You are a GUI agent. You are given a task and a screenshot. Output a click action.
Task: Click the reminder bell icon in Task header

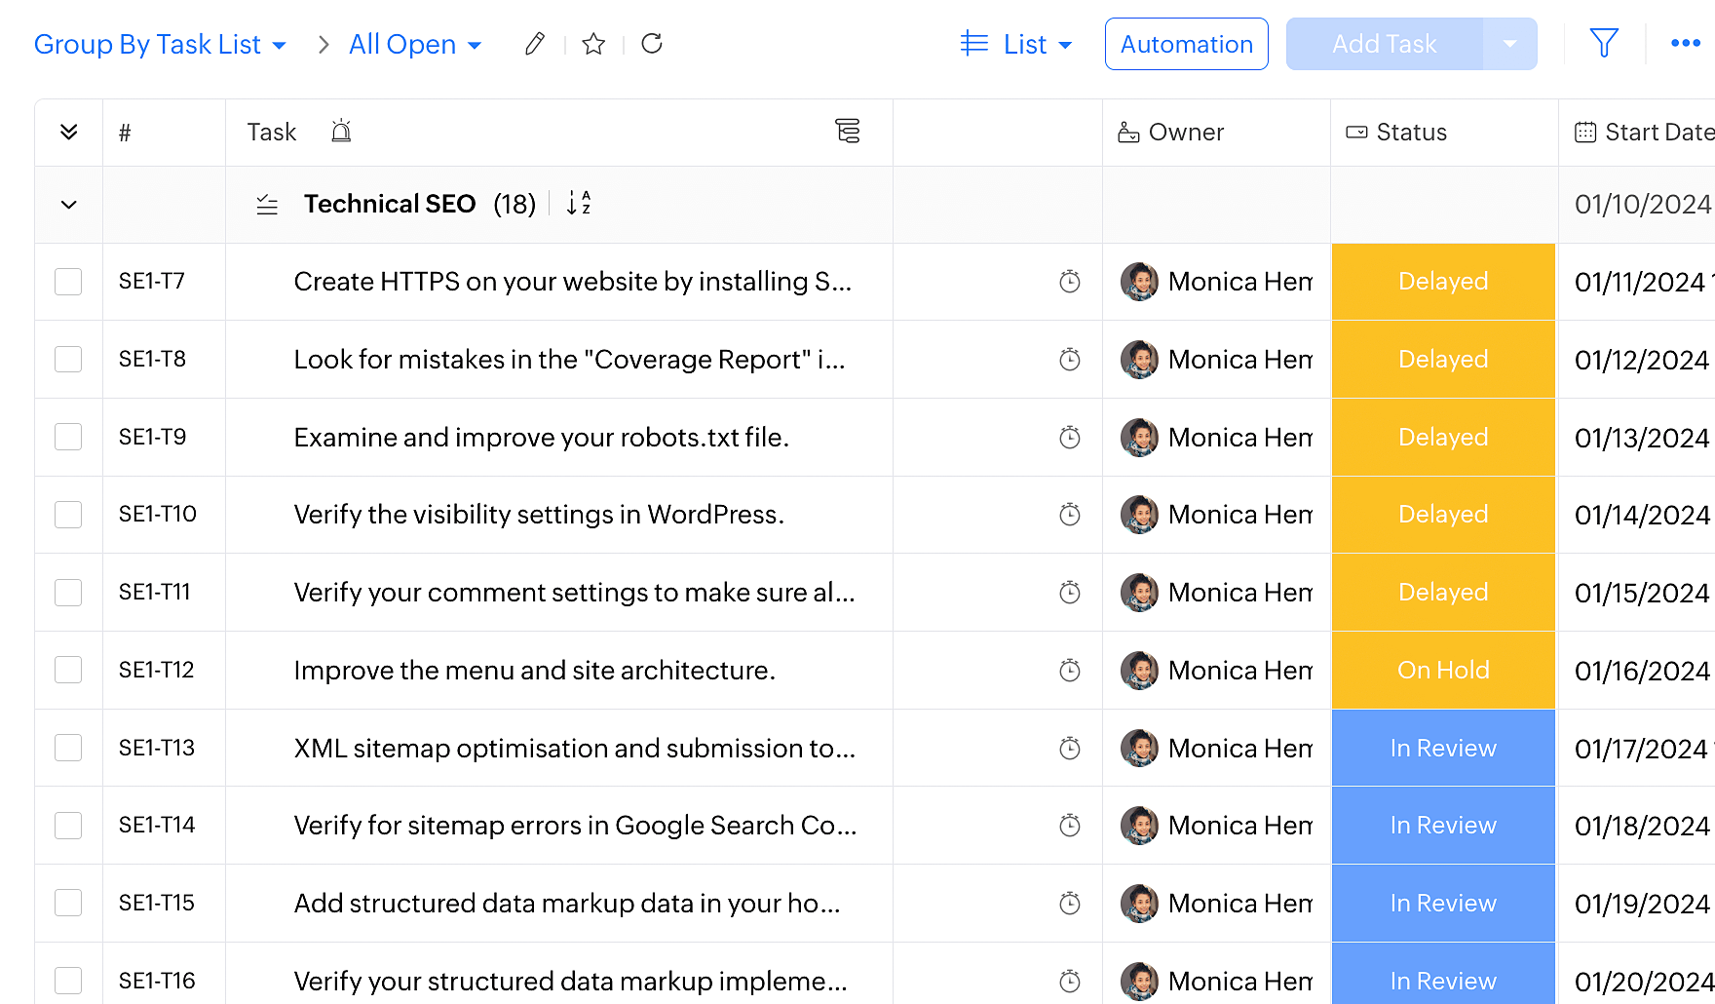coord(341,132)
